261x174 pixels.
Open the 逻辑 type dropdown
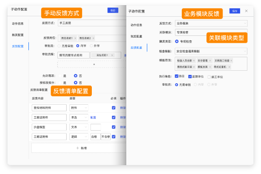point(79,137)
